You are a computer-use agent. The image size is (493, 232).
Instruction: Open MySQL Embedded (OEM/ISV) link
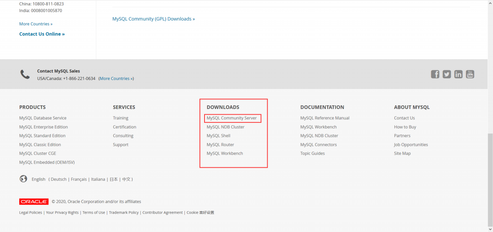click(47, 162)
